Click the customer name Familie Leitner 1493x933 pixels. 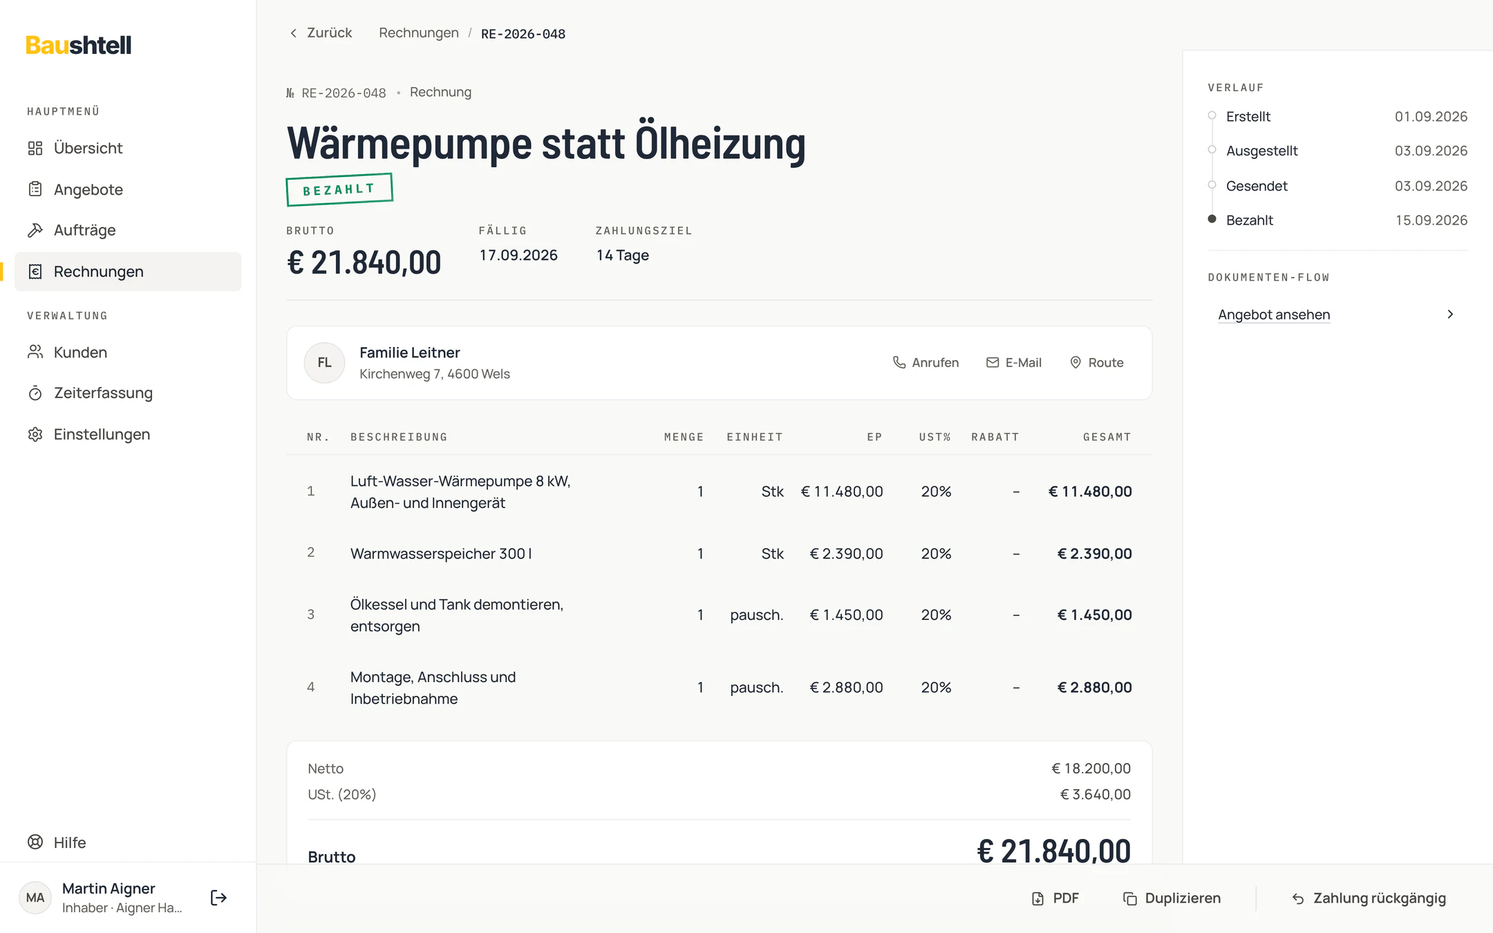(410, 352)
